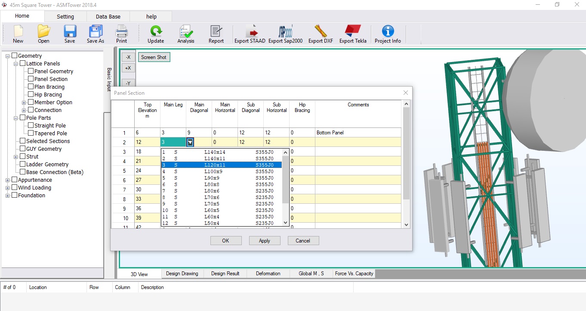The width and height of the screenshot is (586, 311).
Task: Click the Main Leg dropdown arrow in row 2
Action: 190,142
